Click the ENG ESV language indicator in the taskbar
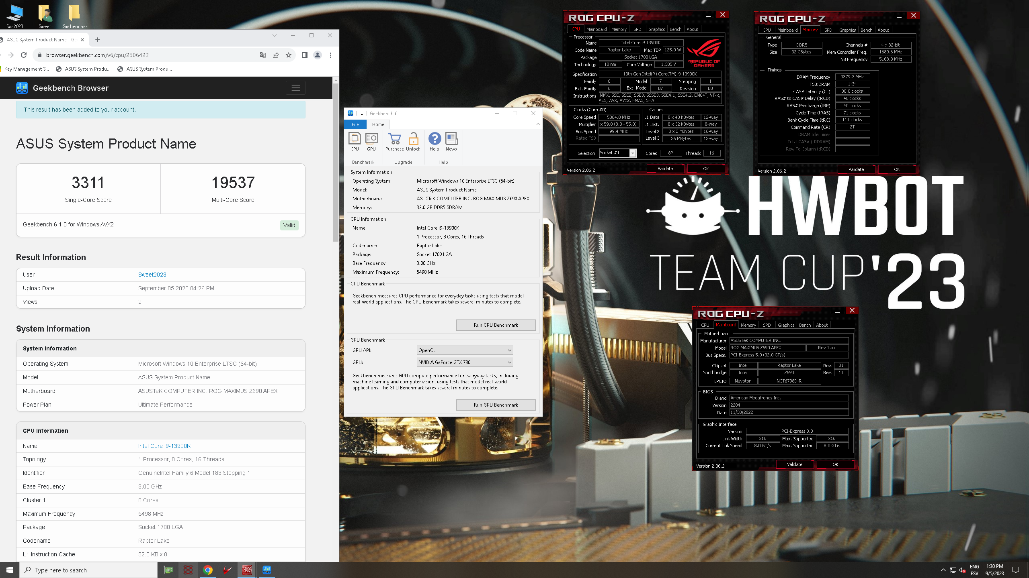The image size is (1029, 578). (x=974, y=570)
